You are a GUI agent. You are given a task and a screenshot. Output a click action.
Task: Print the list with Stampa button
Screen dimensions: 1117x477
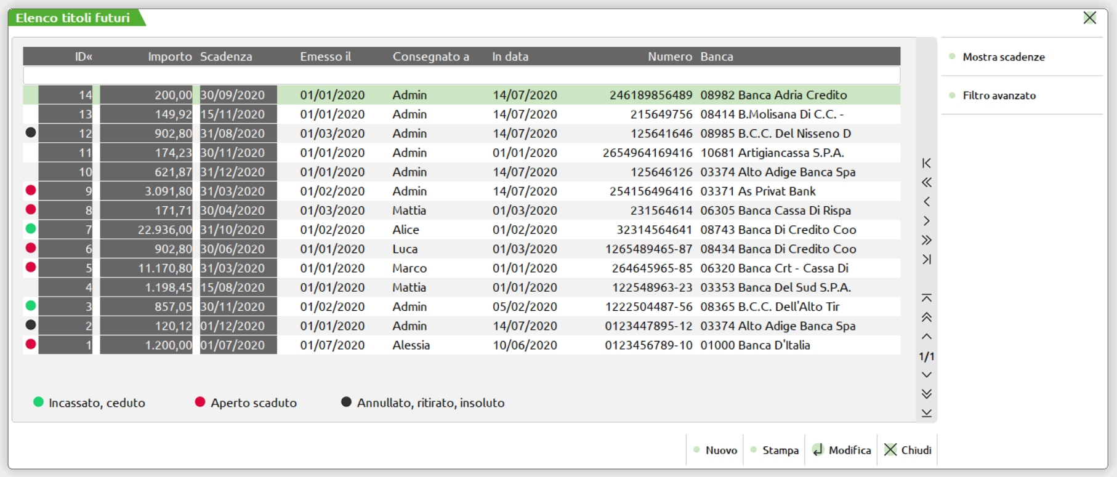coord(775,450)
